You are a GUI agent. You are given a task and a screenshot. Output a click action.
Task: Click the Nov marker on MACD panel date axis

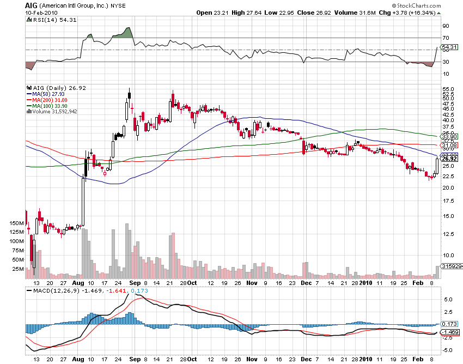pos(252,359)
